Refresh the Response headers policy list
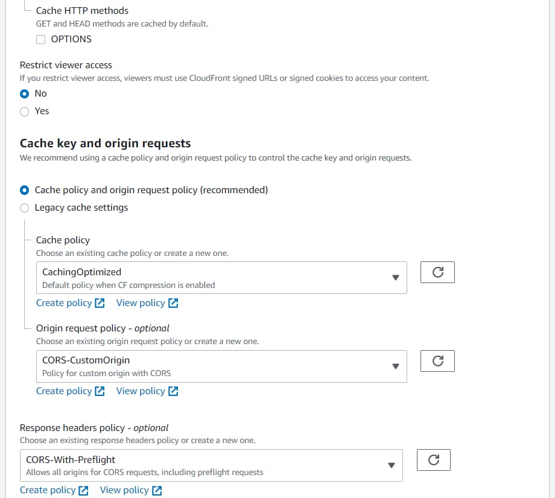 [434, 460]
